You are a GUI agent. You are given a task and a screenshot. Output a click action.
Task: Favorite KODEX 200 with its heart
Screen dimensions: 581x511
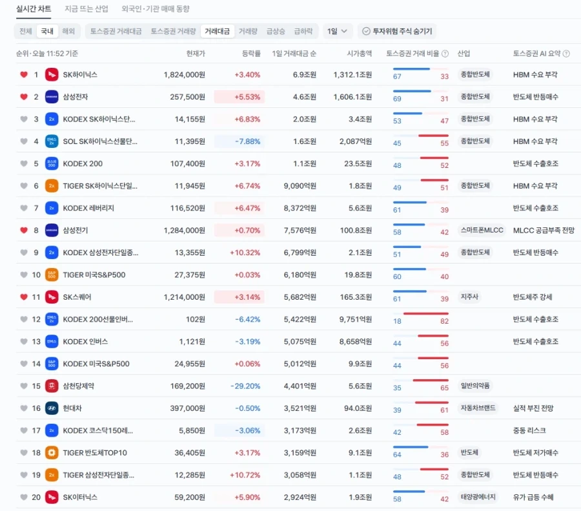24,163
